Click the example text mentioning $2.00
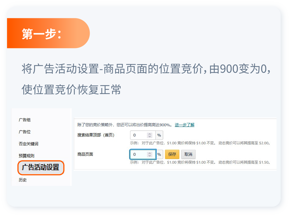This screenshot has height=216, width=290. [x=200, y=143]
